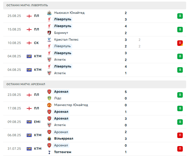Click the Leeds club crest icon
188x156 pixels.
[49, 98]
